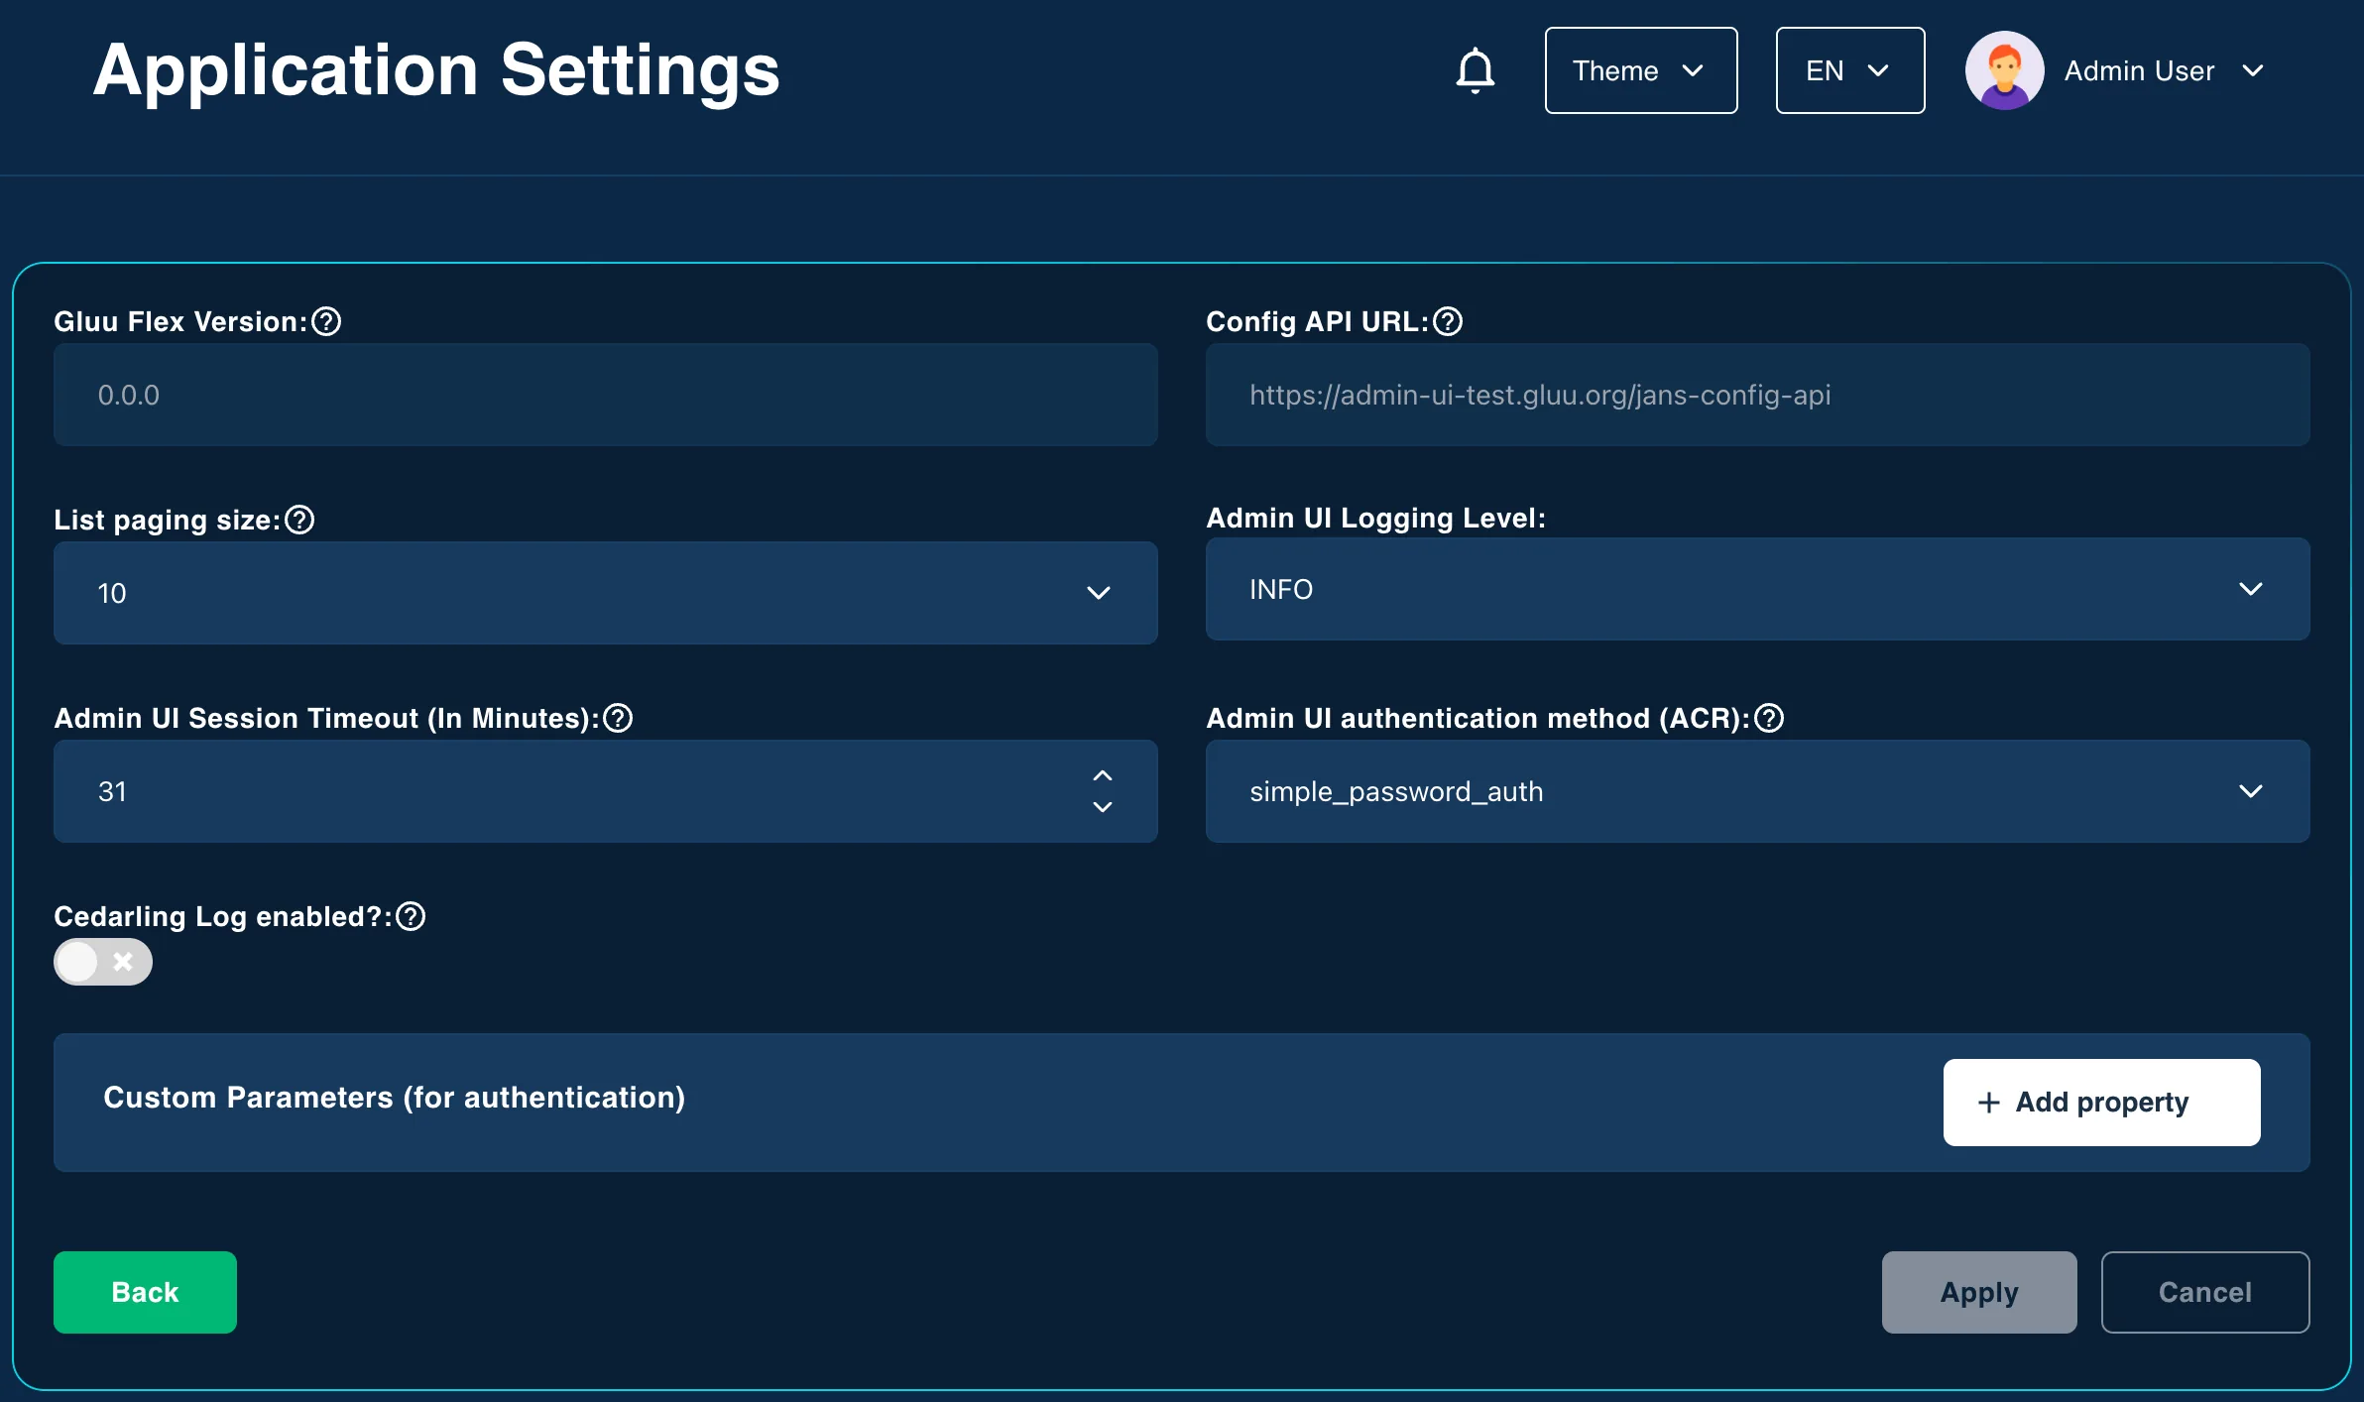Open the Admin UI Logging Level dropdown
The image size is (2364, 1402).
coord(1758,589)
